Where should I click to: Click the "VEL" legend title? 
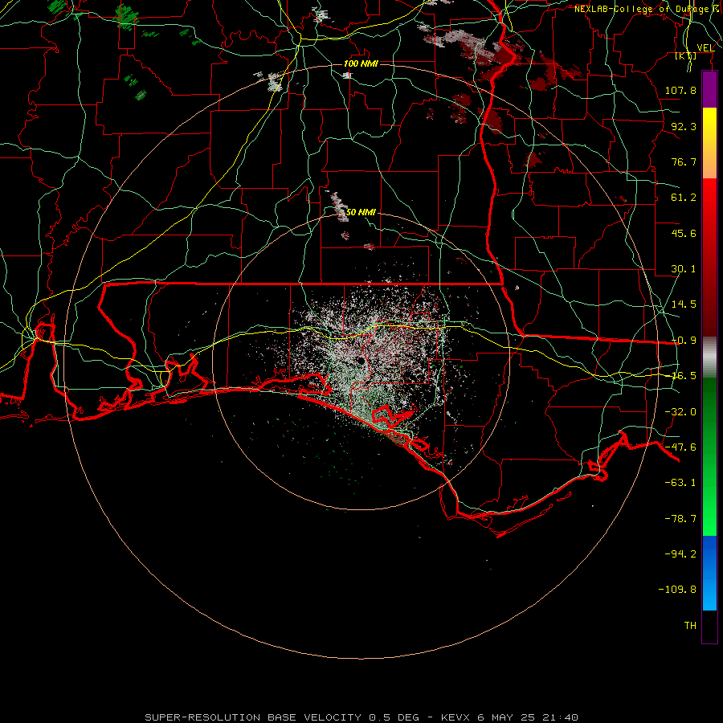(x=705, y=48)
